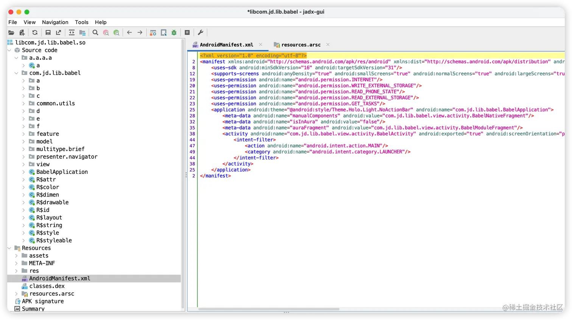Click the tree panel vertical scrollbar
This screenshot has width=572, height=320.
coord(183,174)
